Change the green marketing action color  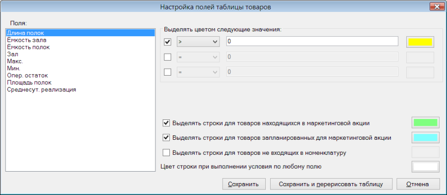425,122
